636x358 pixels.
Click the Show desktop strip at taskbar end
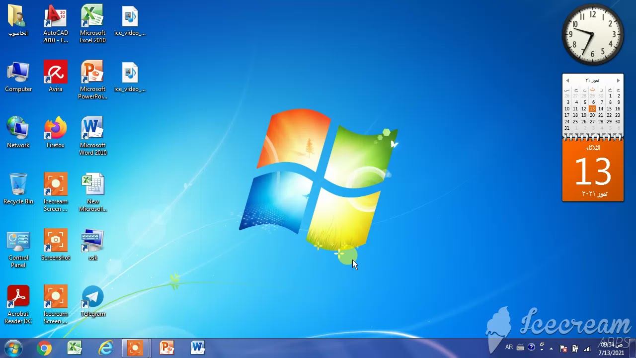[633, 348]
